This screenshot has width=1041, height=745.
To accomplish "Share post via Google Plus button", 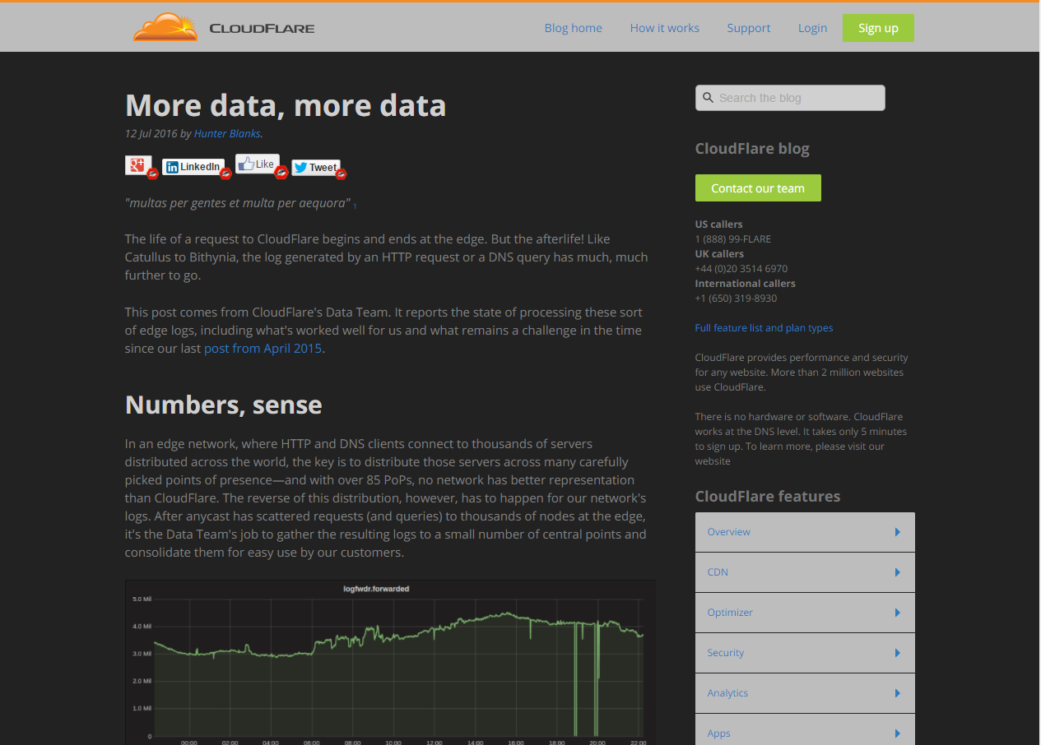I will coord(138,165).
